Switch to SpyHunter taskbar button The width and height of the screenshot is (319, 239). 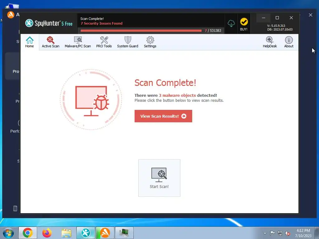tap(86, 233)
